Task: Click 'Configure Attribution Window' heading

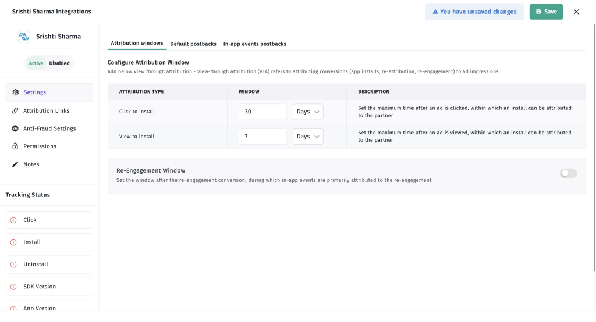Action: [148, 62]
